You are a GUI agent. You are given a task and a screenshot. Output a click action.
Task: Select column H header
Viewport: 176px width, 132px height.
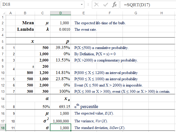click(x=162, y=13)
